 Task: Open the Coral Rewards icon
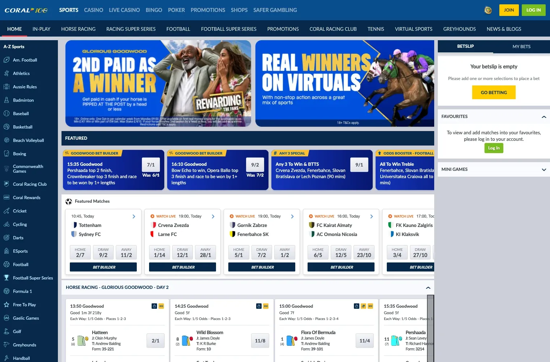pyautogui.click(x=7, y=198)
